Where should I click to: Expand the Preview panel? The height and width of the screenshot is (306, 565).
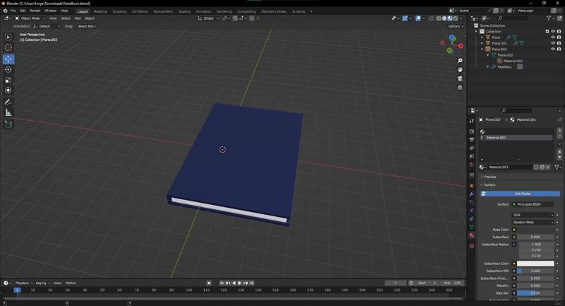[x=490, y=177]
